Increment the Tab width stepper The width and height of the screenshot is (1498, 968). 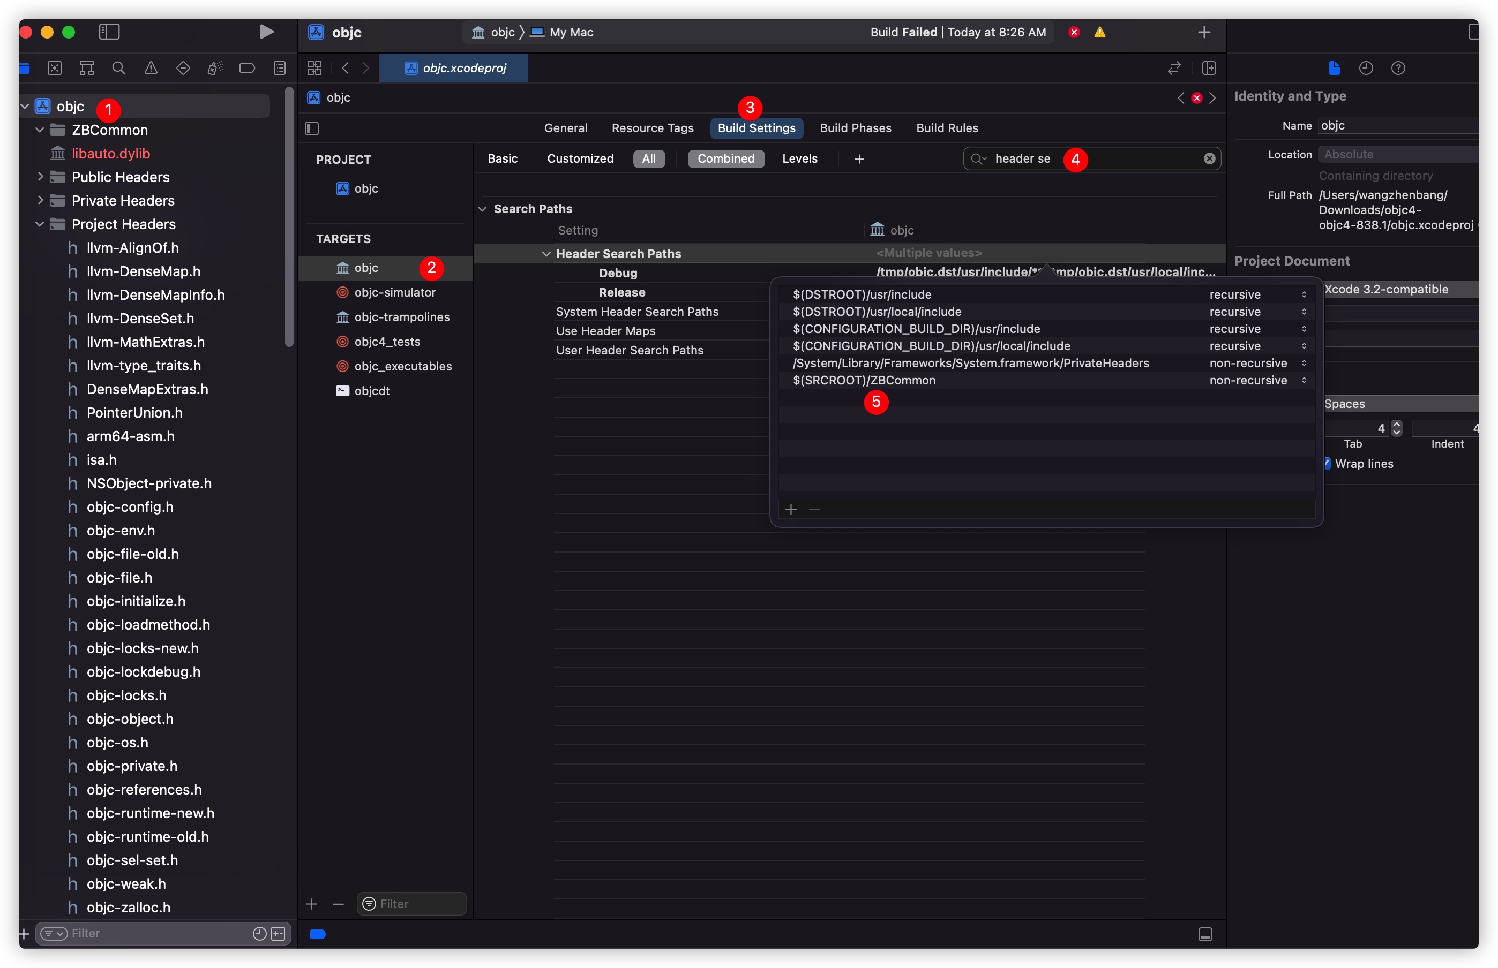pos(1396,424)
